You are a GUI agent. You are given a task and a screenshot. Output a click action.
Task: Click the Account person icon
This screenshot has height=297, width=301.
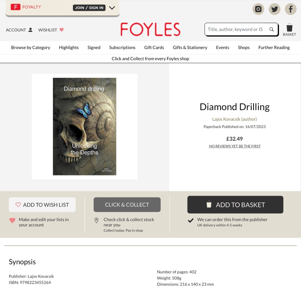[30, 30]
